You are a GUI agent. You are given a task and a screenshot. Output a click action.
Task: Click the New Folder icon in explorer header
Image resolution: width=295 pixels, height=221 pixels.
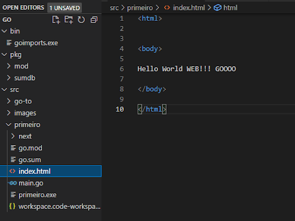[69, 20]
